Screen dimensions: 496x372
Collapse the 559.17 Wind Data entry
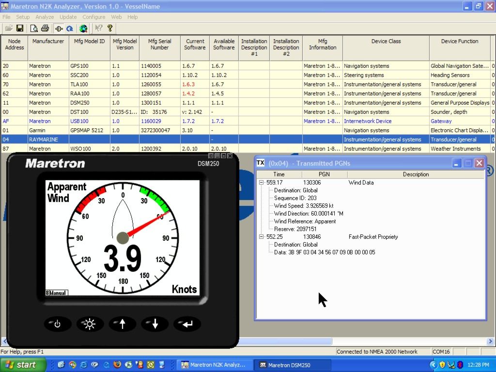tap(261, 183)
